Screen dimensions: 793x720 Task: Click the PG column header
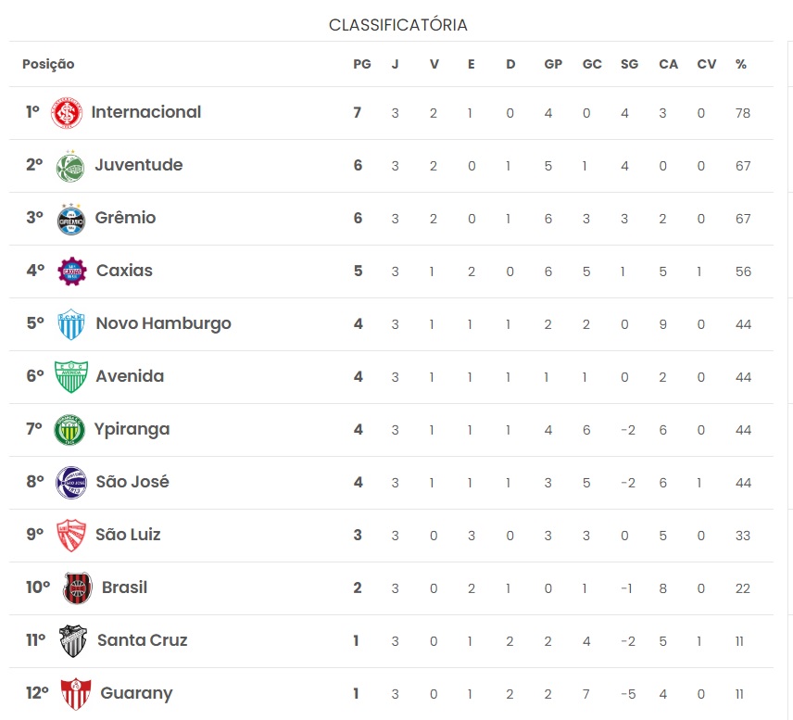(362, 64)
